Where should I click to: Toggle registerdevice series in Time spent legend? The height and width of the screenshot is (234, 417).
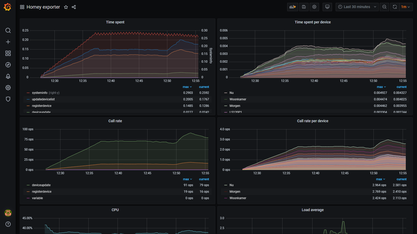(42, 106)
